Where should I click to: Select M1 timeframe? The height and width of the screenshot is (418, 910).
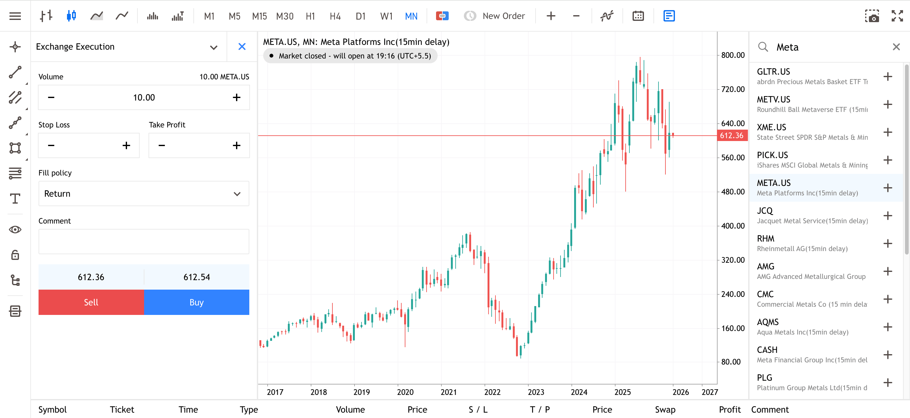pos(209,16)
